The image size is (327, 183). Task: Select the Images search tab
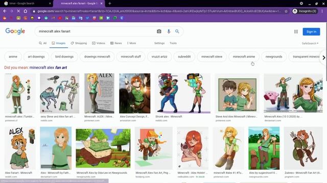(59, 43)
